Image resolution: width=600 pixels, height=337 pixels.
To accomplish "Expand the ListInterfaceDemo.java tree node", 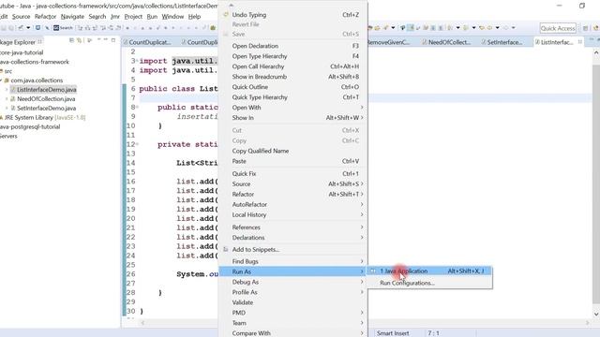I will [x=7, y=90].
